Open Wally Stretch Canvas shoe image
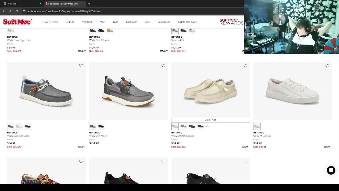 [x=211, y=89]
